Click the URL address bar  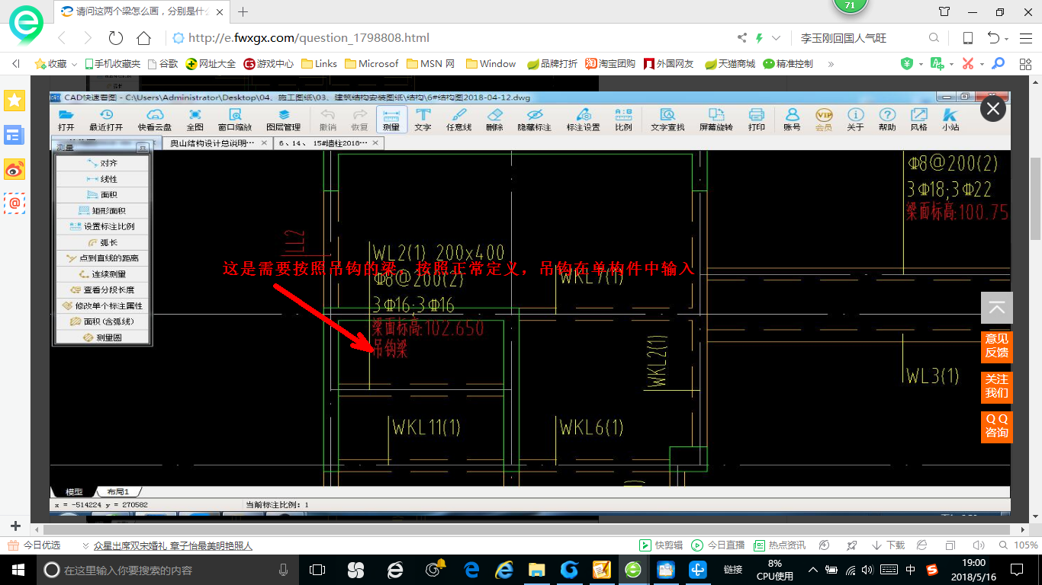click(450, 38)
